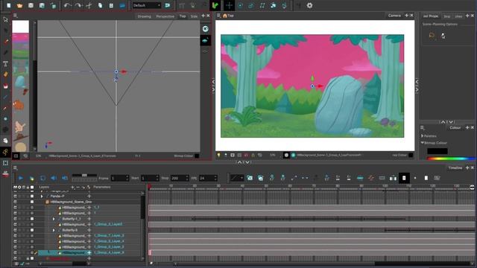The image size is (477, 268).
Task: Click the FPS field showing 24
Action: point(208,178)
